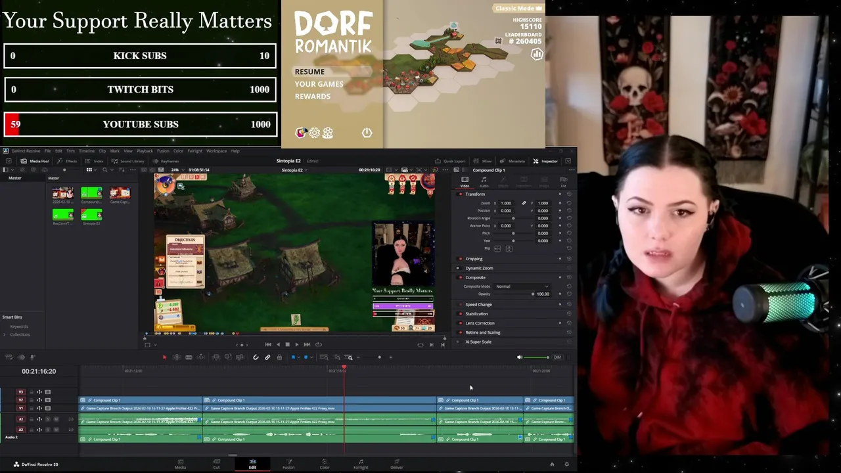Viewport: 841px width, 473px height.
Task: Open the interface toolbar expand arrow at far right
Action: 568,161
